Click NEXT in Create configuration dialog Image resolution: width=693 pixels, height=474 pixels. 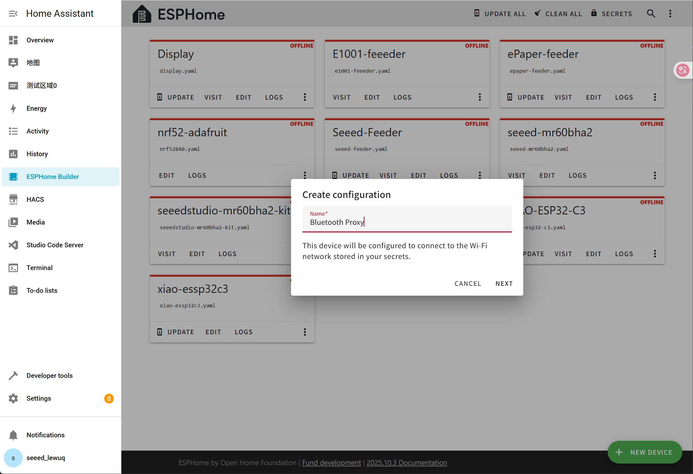point(504,284)
